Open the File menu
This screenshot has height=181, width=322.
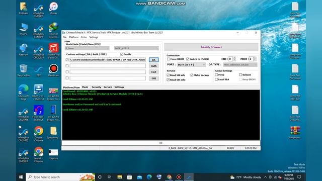tap(65, 37)
